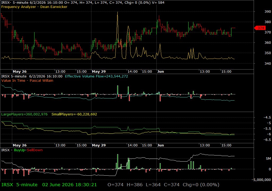Click 'Frequency Analyzer - Dean Earwicker' label
The height and width of the screenshot is (191, 272).
pos(34,7)
